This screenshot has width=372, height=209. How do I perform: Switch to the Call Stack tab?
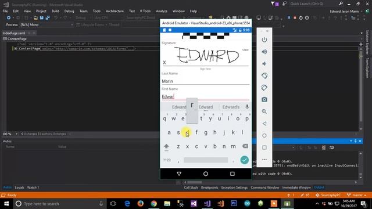(191, 188)
